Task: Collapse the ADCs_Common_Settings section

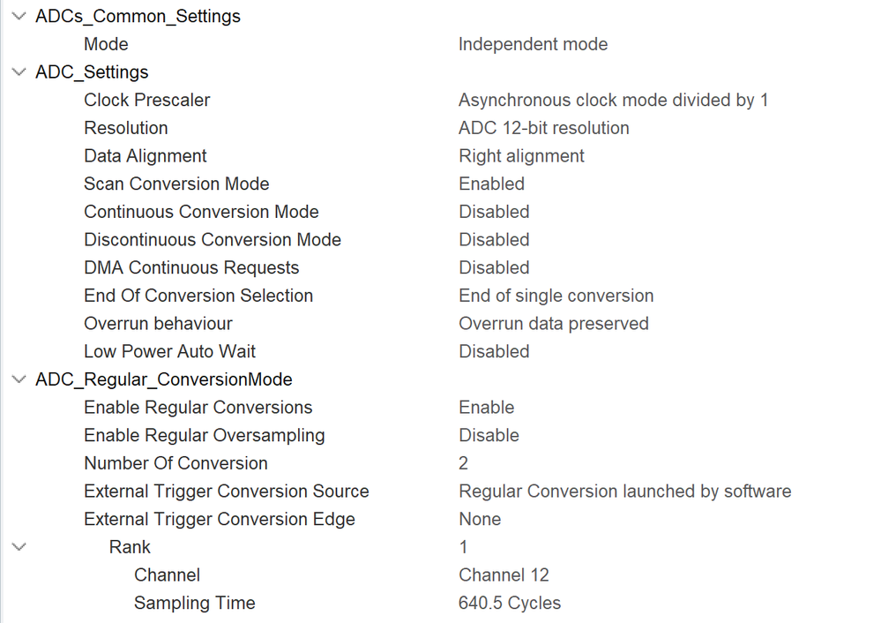Action: coord(18,16)
